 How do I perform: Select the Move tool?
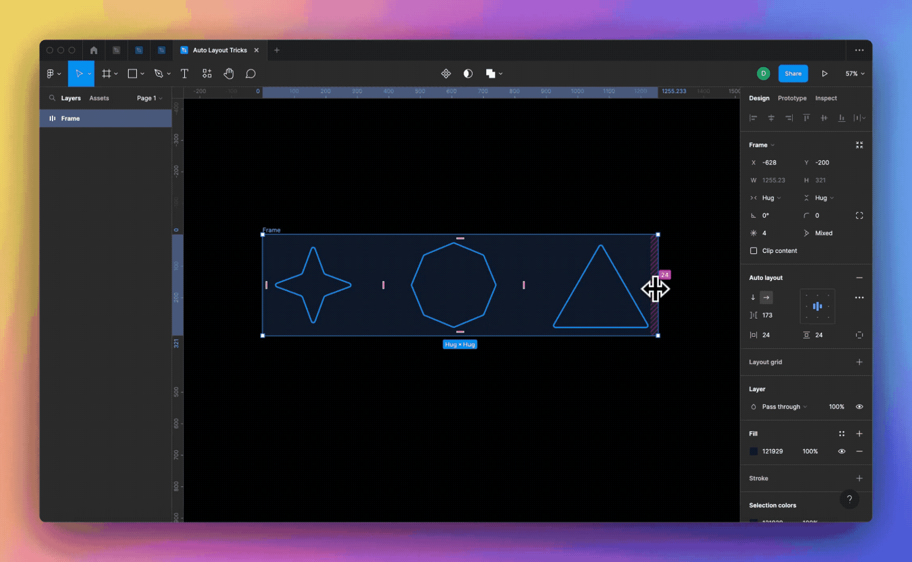click(79, 74)
